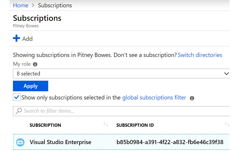Screen dimensions: 239x152
Task: Click the info icon beside My role
Action: [x=35, y=64]
